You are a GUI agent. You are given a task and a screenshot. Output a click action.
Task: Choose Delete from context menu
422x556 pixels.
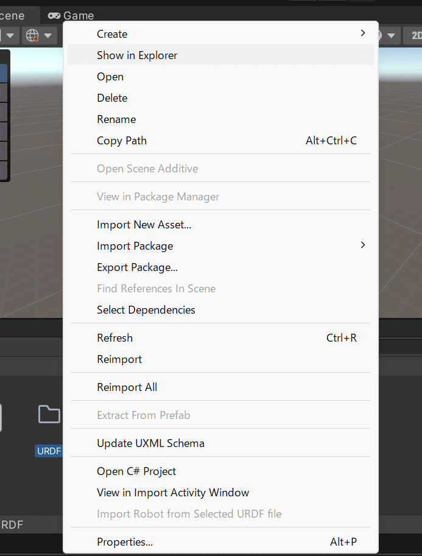pyautogui.click(x=220, y=97)
